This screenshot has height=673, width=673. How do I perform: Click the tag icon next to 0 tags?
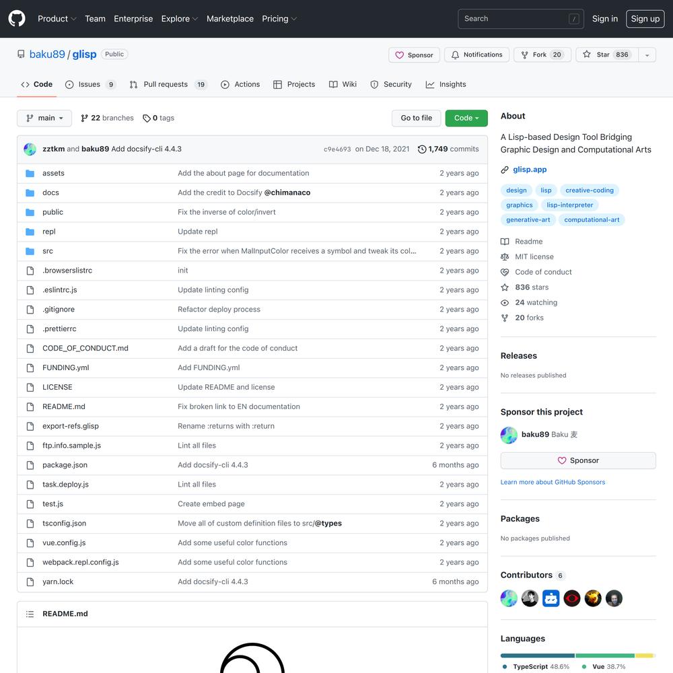(x=147, y=118)
